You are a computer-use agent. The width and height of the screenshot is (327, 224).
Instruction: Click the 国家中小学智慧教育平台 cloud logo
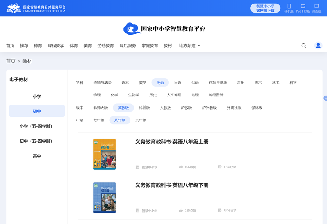pos(164,29)
